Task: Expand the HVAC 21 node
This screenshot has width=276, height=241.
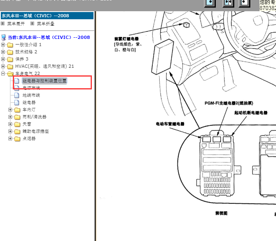Action: pyautogui.click(x=3, y=66)
